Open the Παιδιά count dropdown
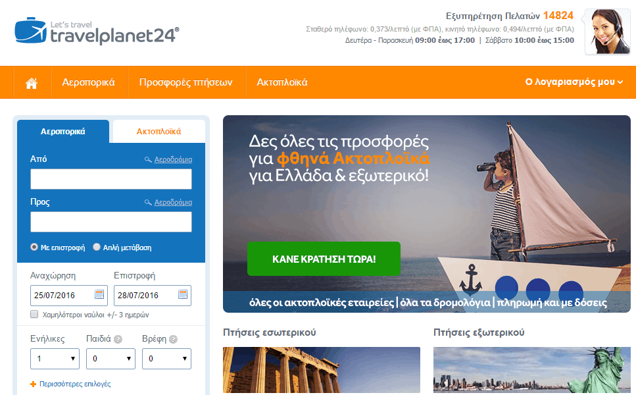This screenshot has height=395, width=636. 110,359
